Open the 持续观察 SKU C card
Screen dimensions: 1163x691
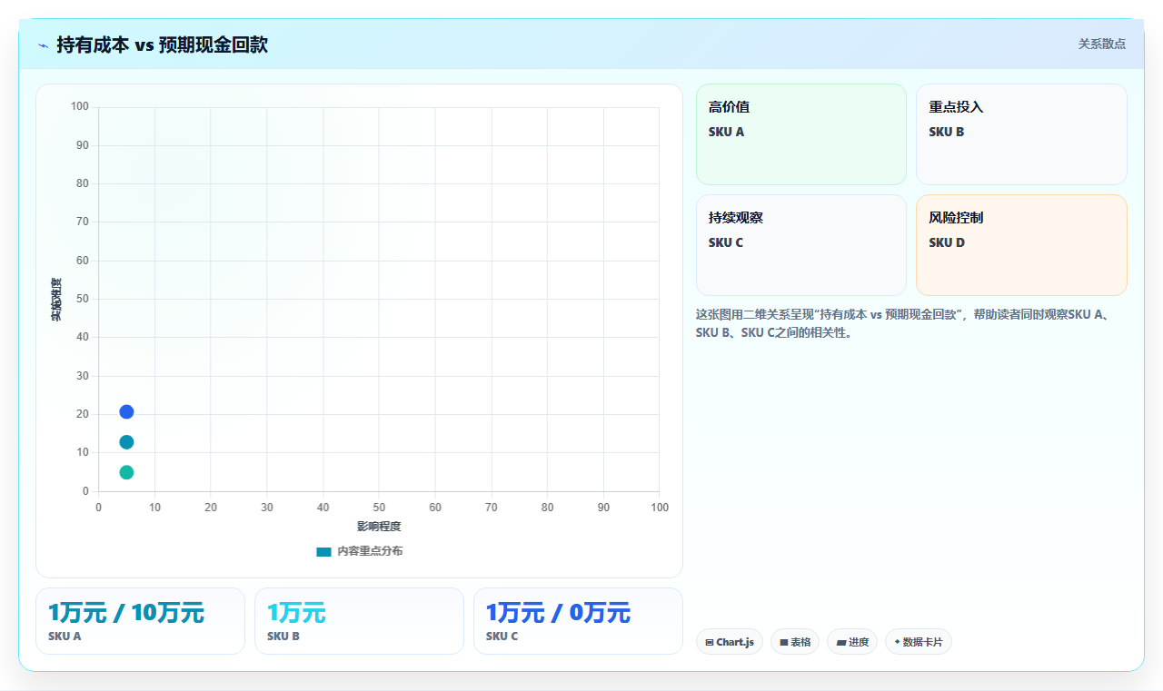(x=801, y=245)
